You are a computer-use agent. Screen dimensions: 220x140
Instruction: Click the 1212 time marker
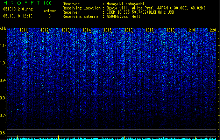(x=44, y=30)
